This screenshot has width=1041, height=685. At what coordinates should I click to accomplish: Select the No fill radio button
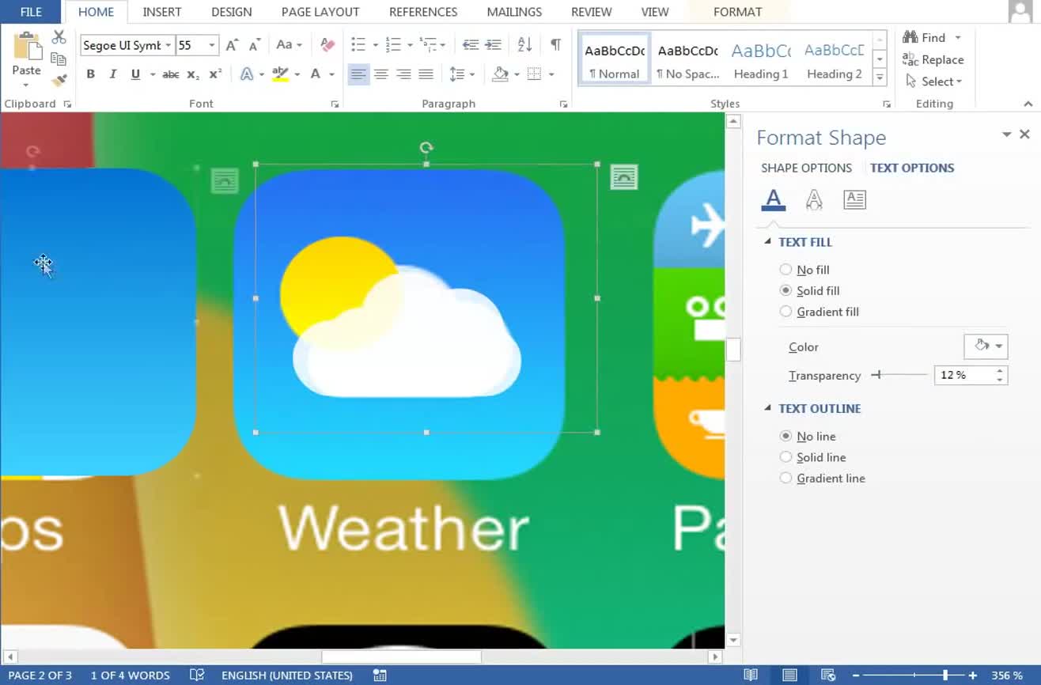click(x=785, y=270)
